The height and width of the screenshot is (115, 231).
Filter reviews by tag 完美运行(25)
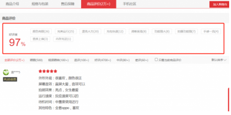click(x=66, y=31)
